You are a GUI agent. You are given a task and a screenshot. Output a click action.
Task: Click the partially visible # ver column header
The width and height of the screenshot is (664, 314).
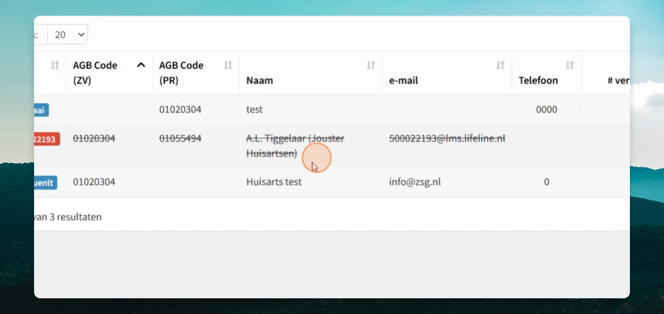[618, 80]
